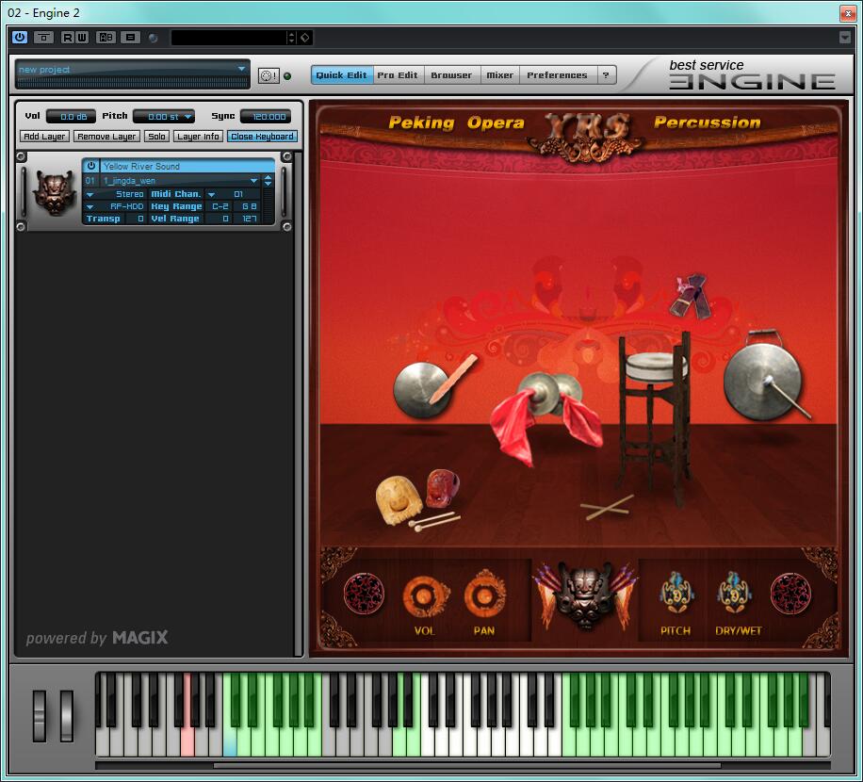Enable the R read automation button
The height and width of the screenshot is (782, 863).
click(67, 38)
